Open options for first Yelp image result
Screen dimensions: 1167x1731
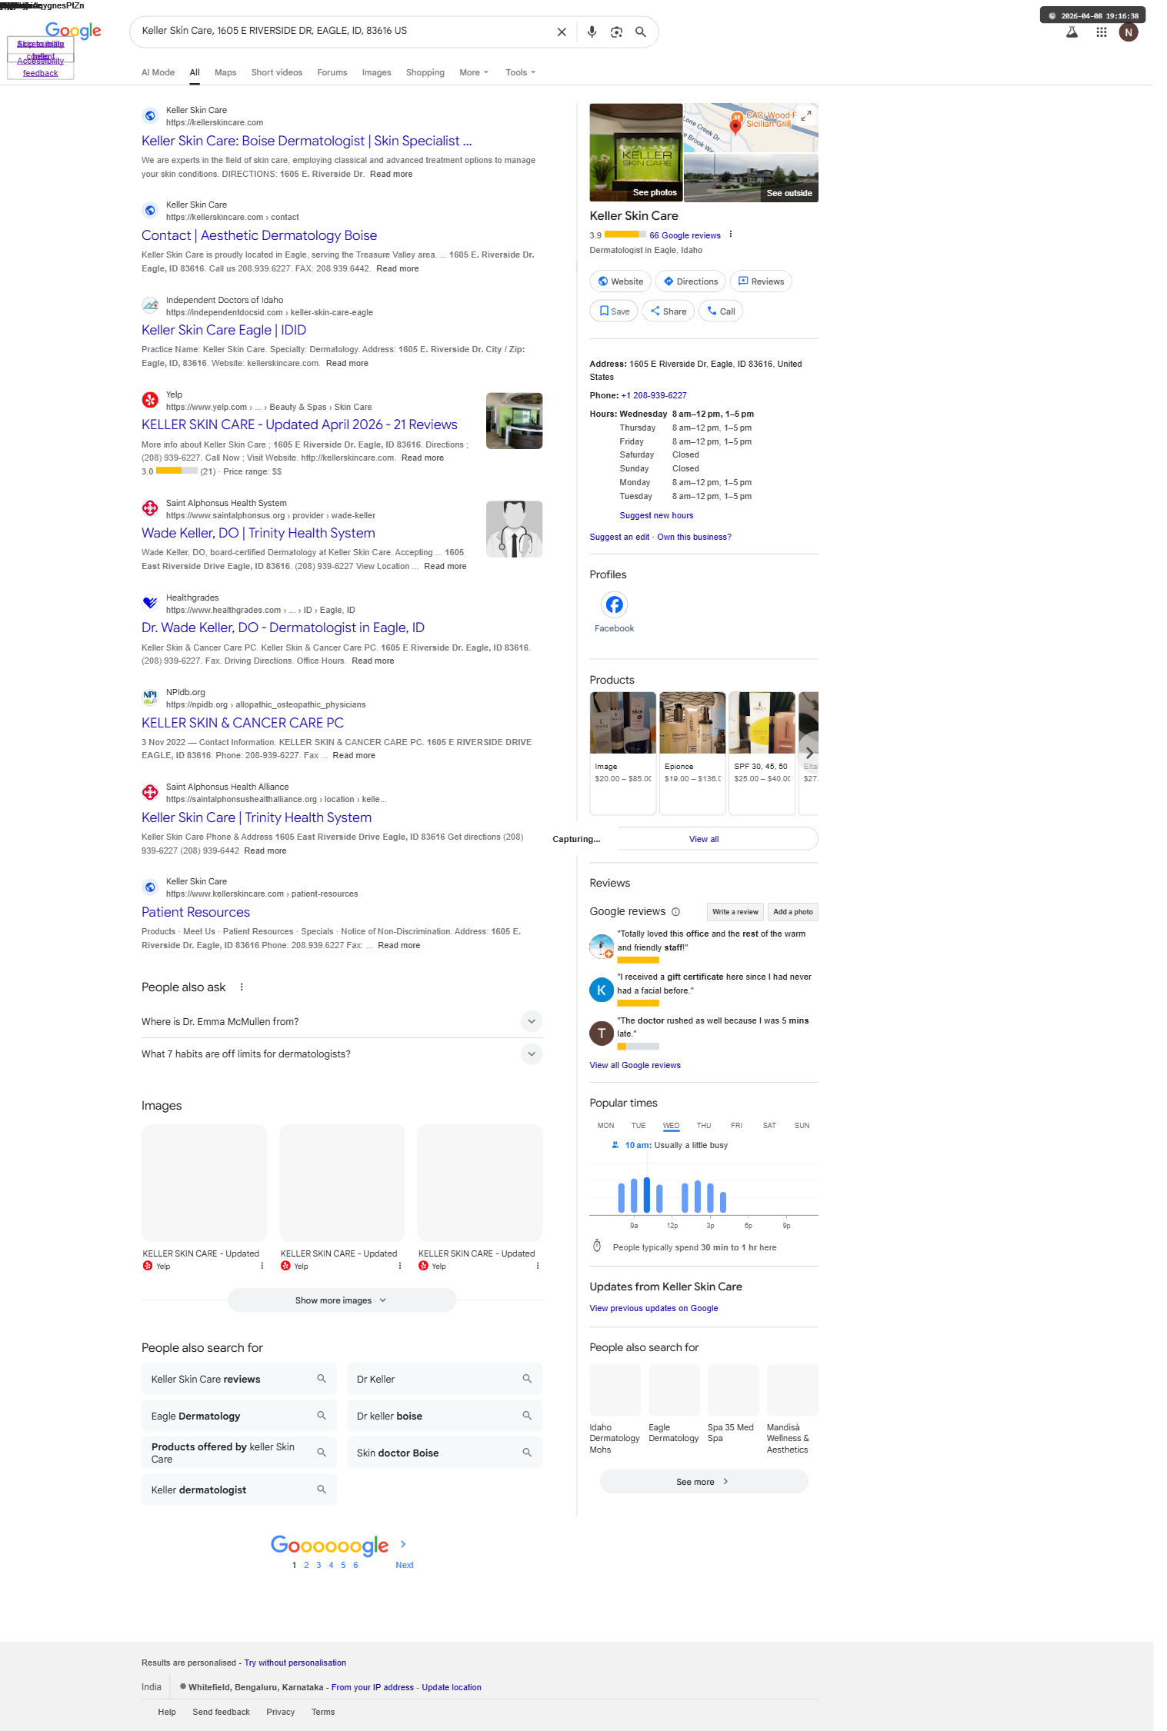point(262,1266)
